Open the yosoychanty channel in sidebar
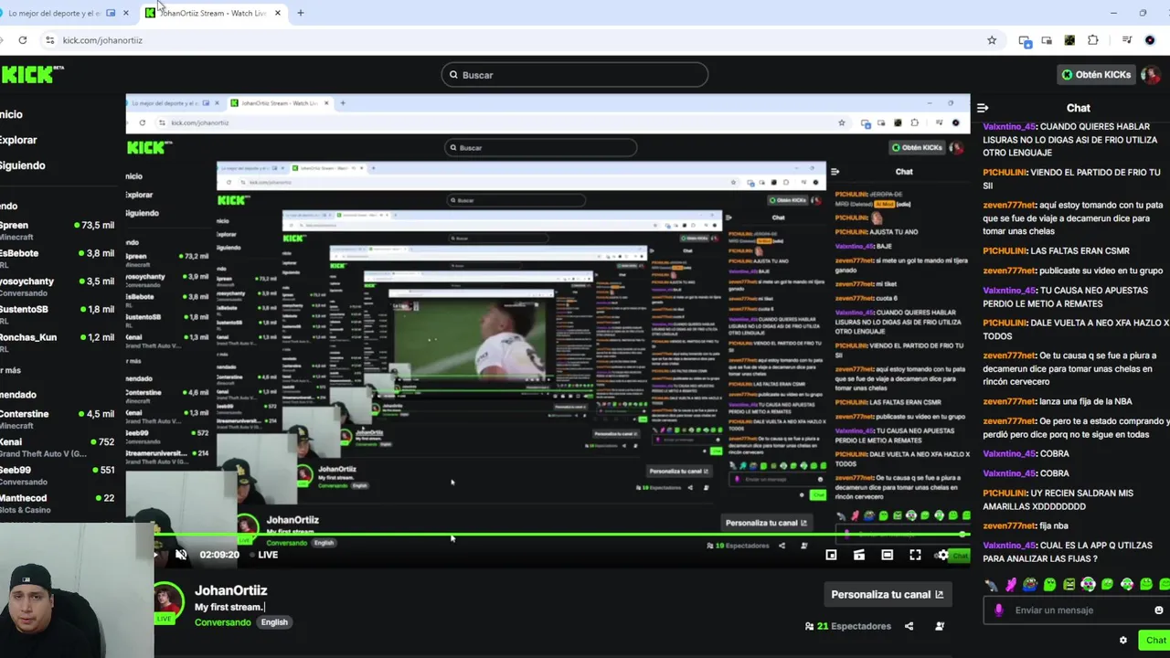Screen dimensions: 1170x658 [57, 286]
